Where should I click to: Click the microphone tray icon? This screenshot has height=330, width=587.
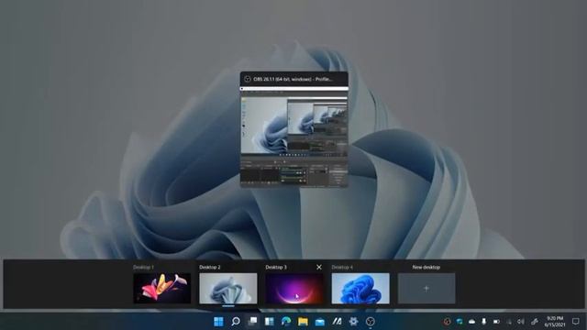point(484,322)
